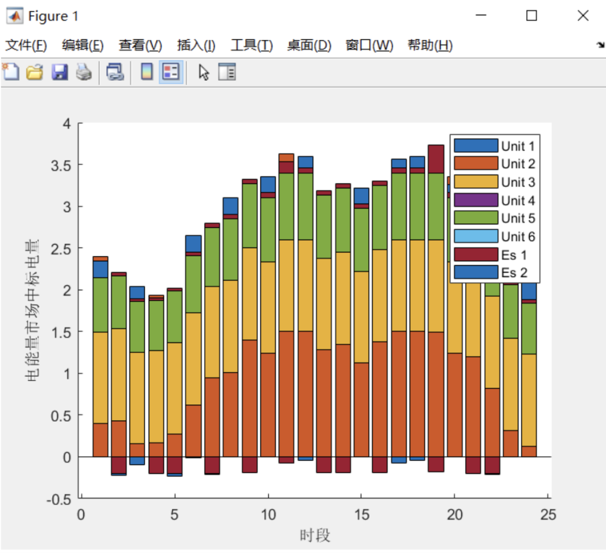606x553 pixels.
Task: Open the 编辑(E) menu
Action: [82, 45]
